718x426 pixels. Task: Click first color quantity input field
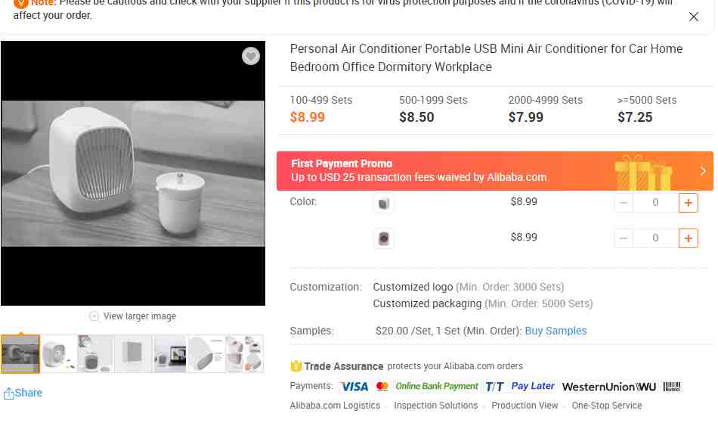[x=655, y=203]
